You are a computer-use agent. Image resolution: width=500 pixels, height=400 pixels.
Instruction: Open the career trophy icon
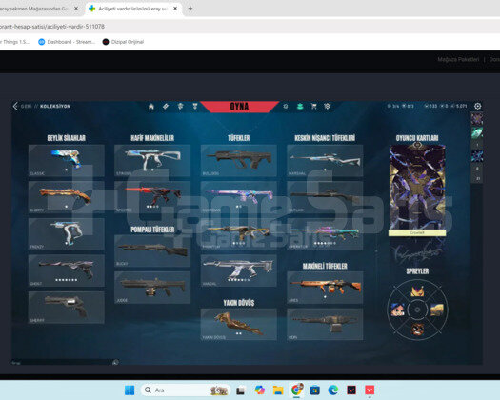coord(195,107)
